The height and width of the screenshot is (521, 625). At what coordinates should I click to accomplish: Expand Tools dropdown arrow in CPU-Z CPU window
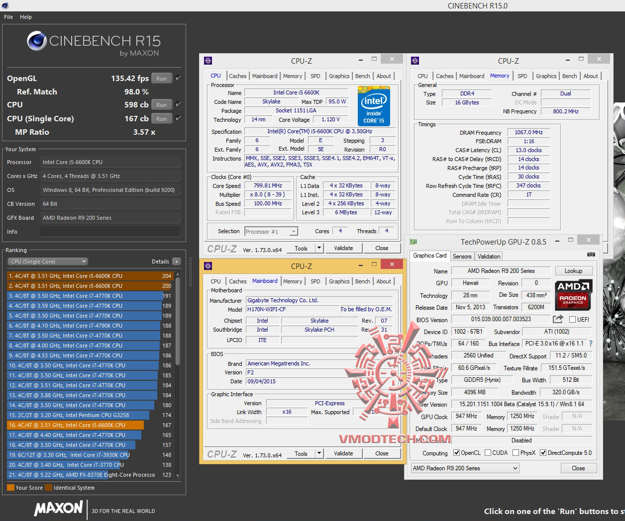[x=319, y=248]
